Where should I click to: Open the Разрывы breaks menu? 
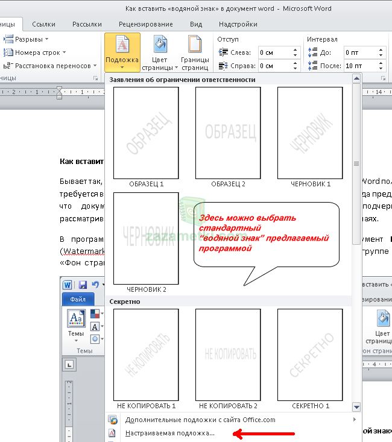(x=26, y=39)
